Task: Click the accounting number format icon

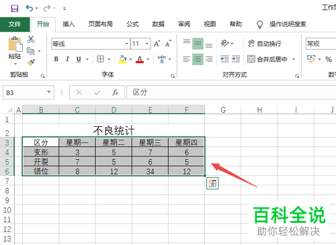Action: 311,59
